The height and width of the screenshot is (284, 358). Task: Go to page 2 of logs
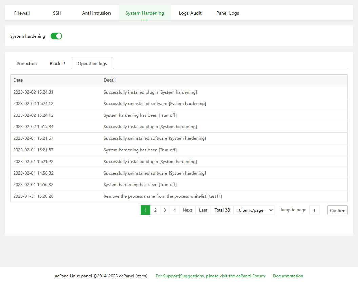pyautogui.click(x=155, y=210)
